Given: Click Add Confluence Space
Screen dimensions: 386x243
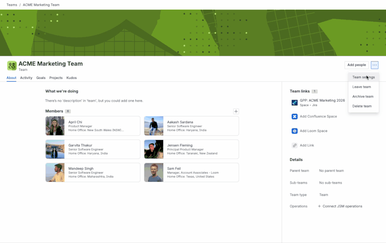Looking at the screenshot, I should point(318,117).
